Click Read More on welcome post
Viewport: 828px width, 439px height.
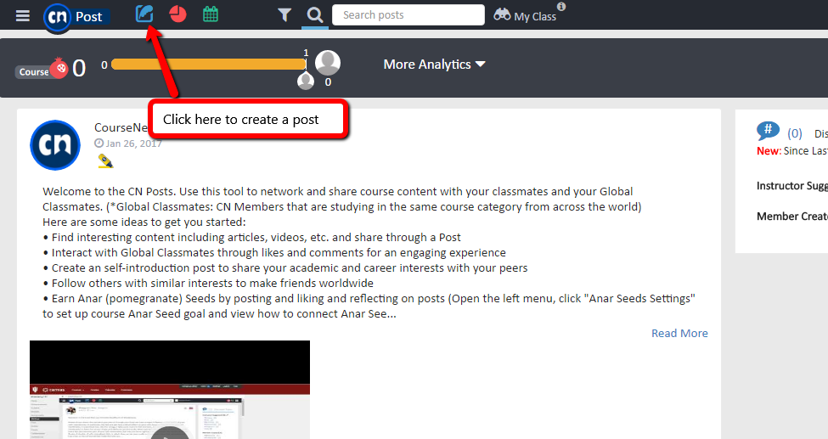[x=679, y=334]
